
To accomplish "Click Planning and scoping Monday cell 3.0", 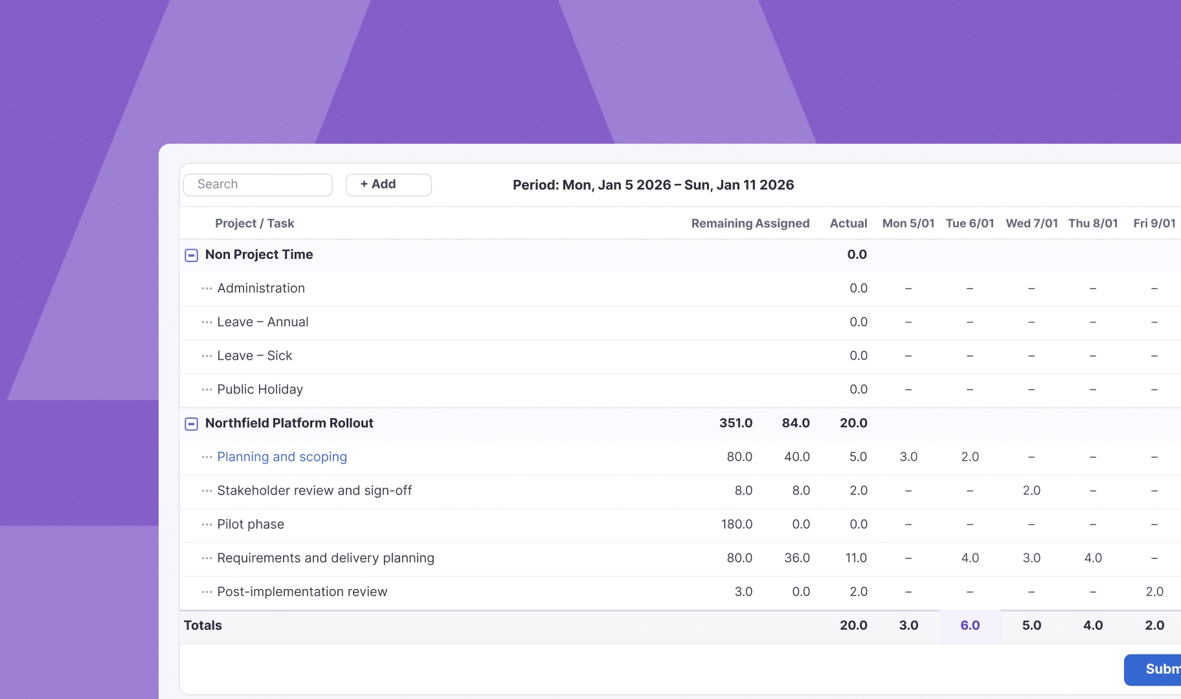I will pyautogui.click(x=908, y=457).
